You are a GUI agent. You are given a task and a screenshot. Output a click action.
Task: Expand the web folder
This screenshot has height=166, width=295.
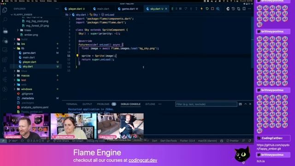tap(24, 84)
